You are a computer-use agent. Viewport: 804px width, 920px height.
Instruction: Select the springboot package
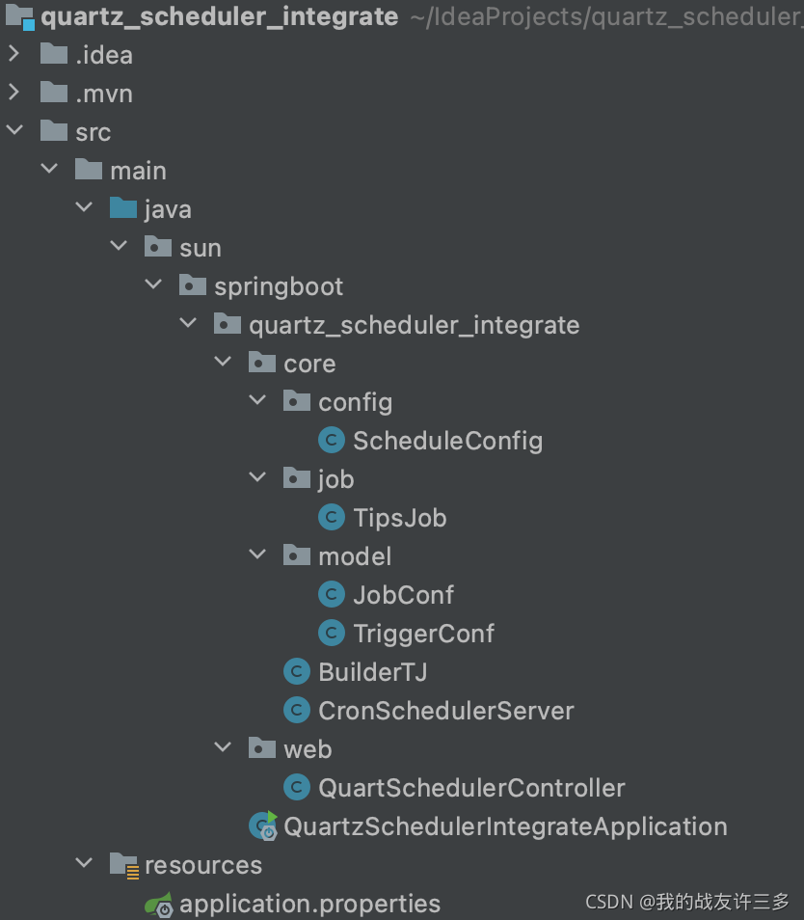(x=279, y=287)
